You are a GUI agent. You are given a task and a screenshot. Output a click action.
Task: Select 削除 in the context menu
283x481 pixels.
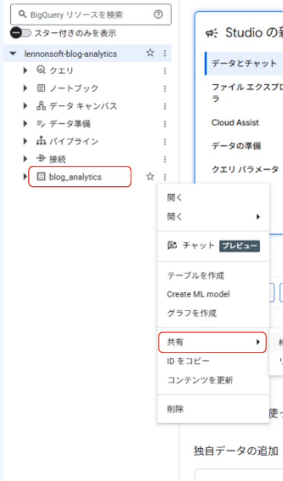(x=213, y=409)
